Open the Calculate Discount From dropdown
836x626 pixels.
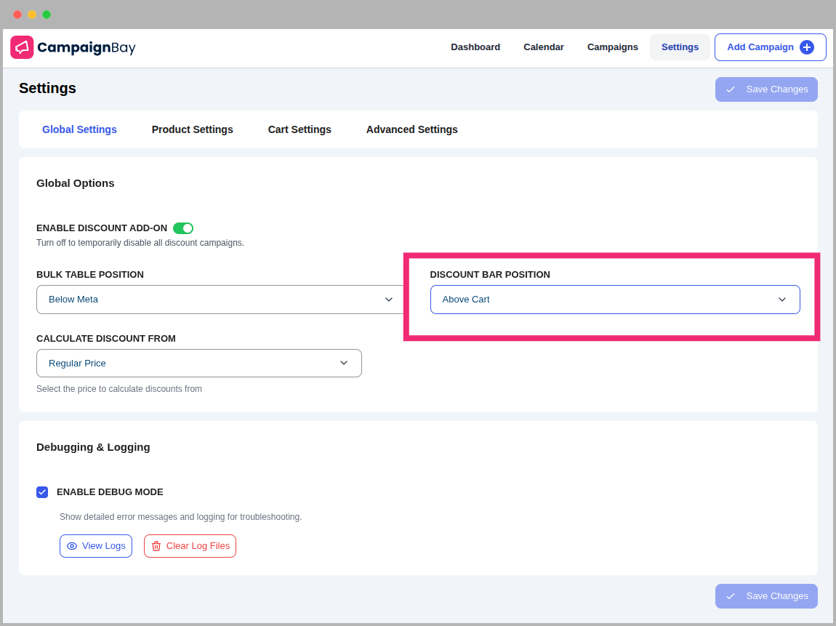tap(198, 364)
